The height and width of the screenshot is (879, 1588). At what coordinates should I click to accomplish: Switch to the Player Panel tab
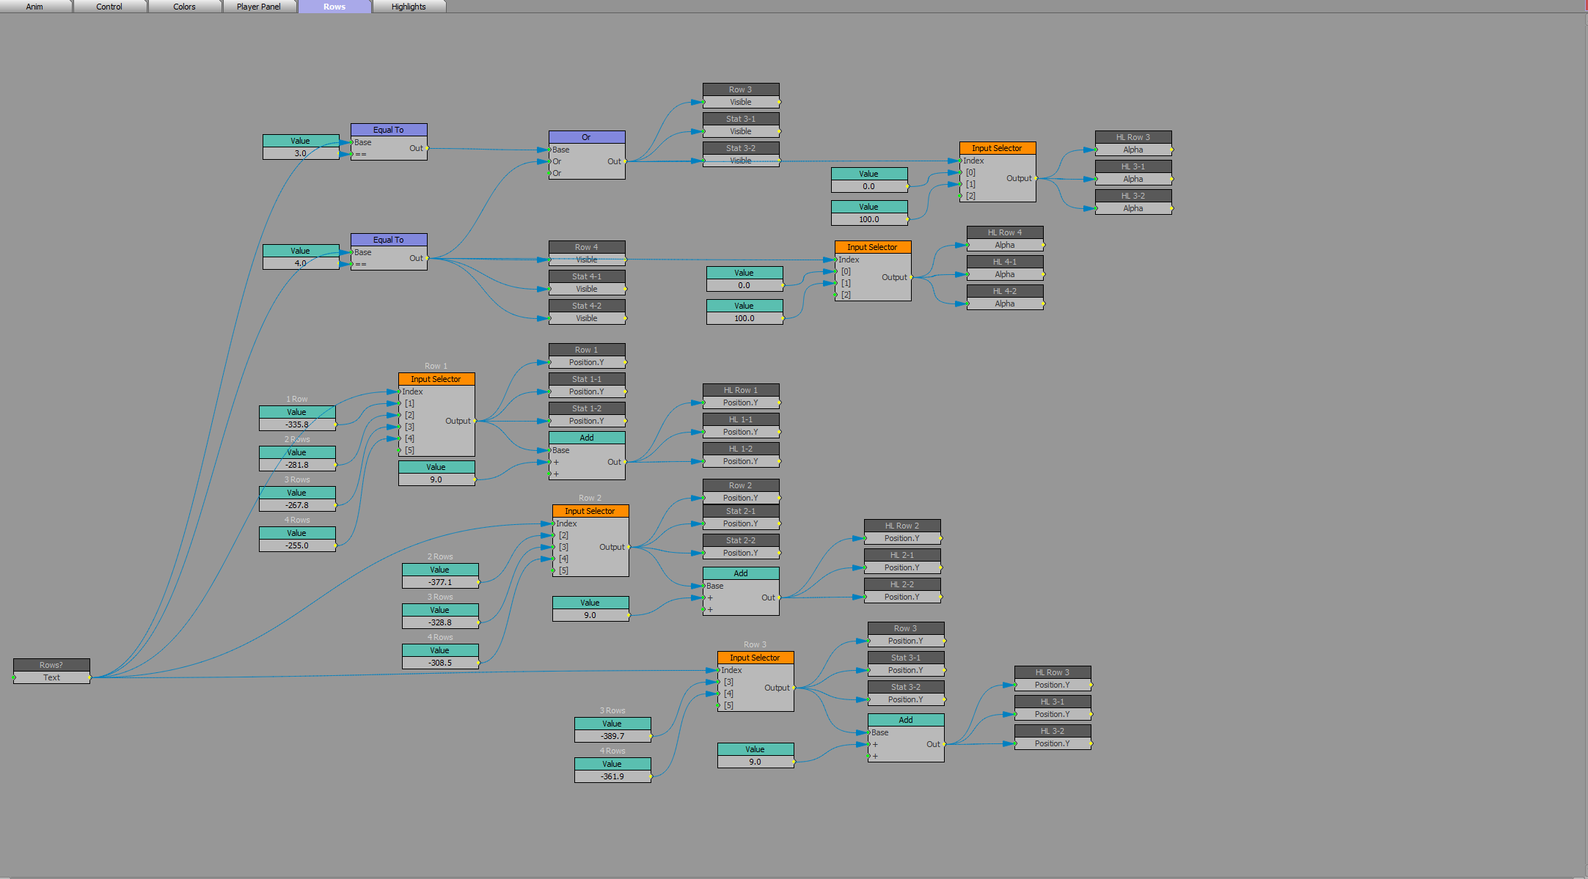[258, 7]
